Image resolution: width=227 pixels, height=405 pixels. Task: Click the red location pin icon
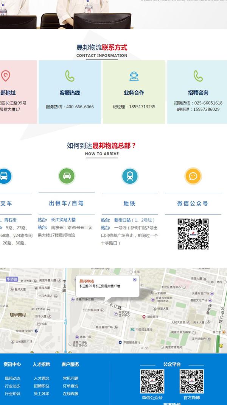(5, 76)
